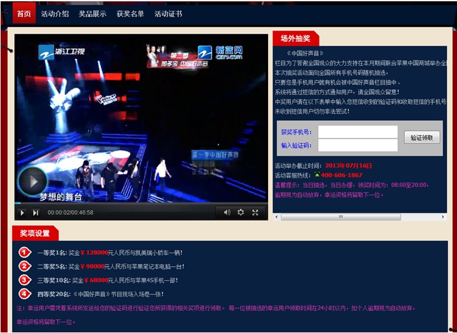The width and height of the screenshot is (457, 333).
Task: Skip to next video with the next-track icon
Action: (x=35, y=213)
